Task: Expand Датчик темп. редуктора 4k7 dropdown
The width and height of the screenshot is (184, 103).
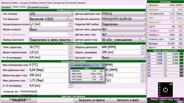Action: tap(124, 29)
